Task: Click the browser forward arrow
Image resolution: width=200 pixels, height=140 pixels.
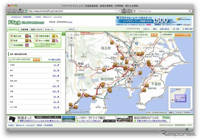Action: pos(14,10)
